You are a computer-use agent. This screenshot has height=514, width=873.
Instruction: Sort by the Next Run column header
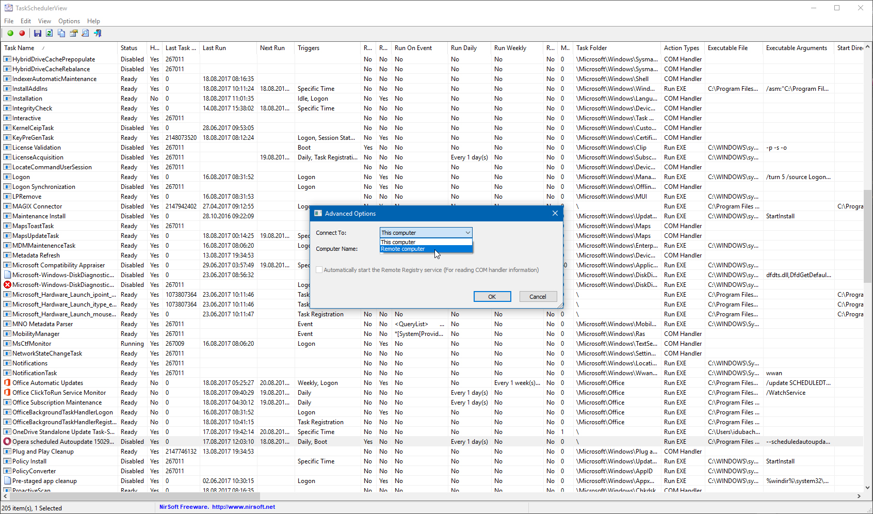276,48
